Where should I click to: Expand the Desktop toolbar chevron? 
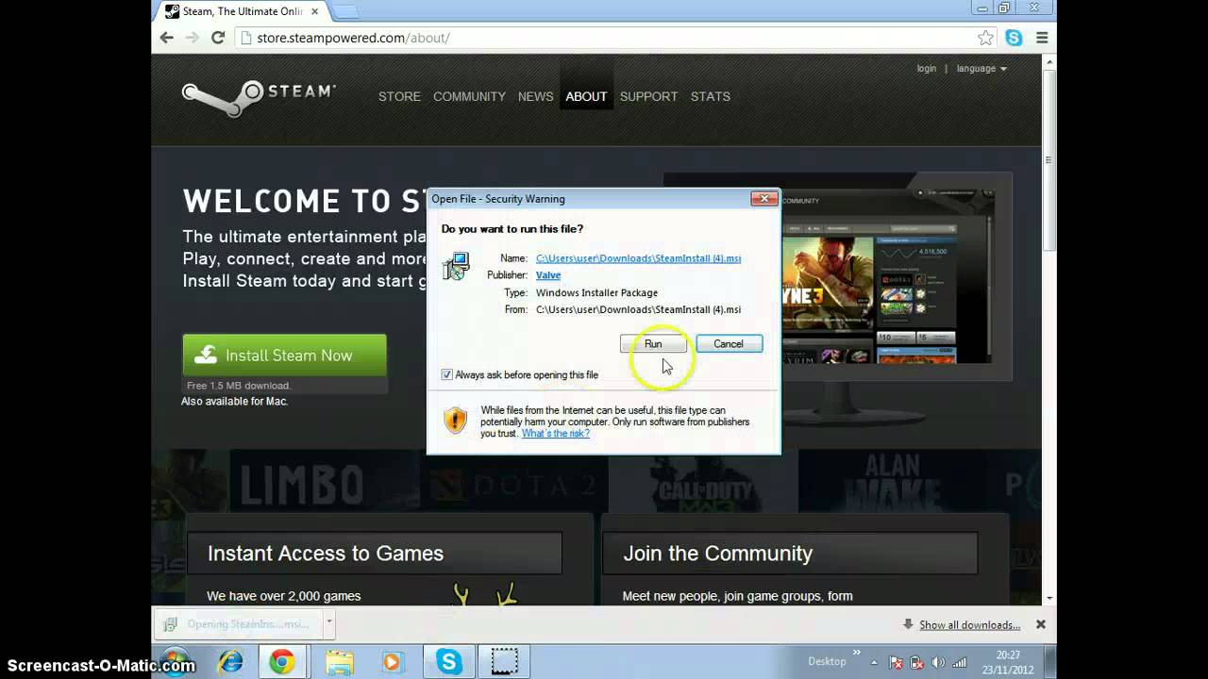click(x=857, y=653)
